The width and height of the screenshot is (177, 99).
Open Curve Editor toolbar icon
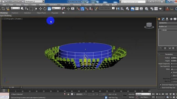point(137,9)
